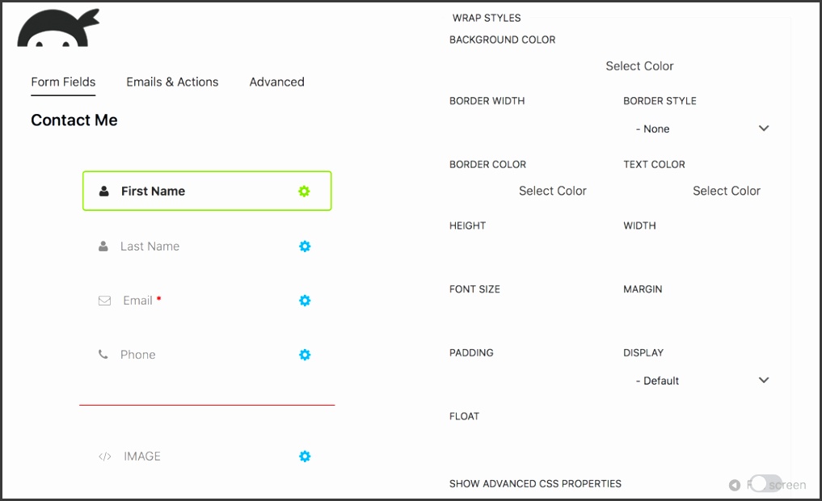Select the Form Fields tab
The height and width of the screenshot is (501, 822).
click(63, 82)
